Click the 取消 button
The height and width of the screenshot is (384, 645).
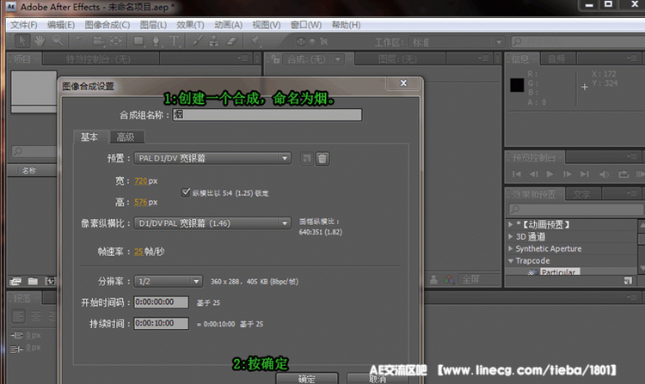378,378
